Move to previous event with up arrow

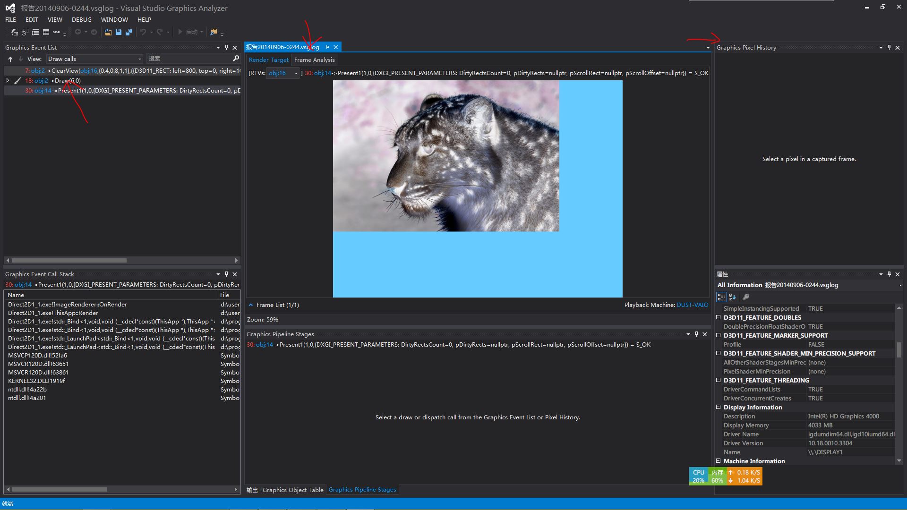[10, 59]
